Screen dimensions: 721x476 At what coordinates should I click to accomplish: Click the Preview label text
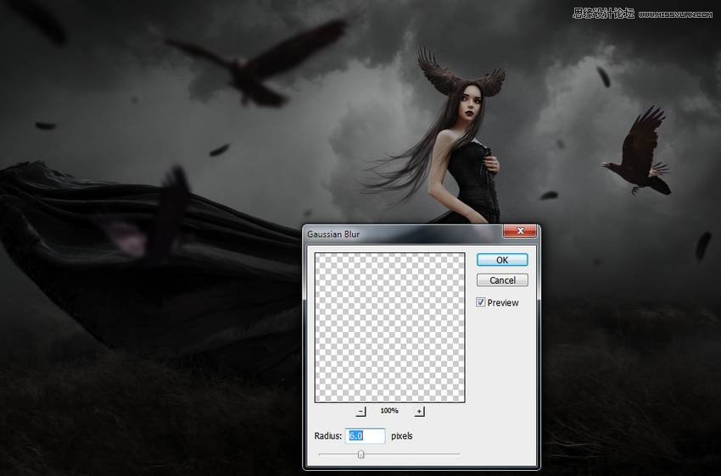(503, 303)
